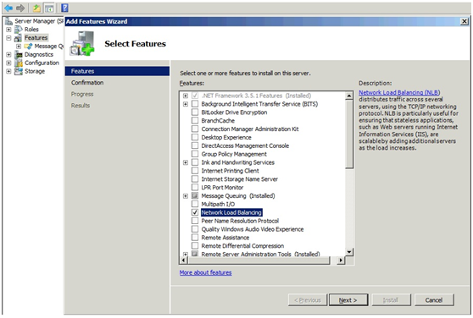Expand Message Queuing under Features tree
This screenshot has width=473, height=318.
coord(19,47)
